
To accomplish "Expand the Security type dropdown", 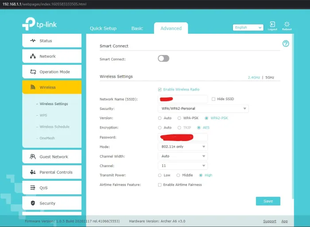I will pos(203,108).
